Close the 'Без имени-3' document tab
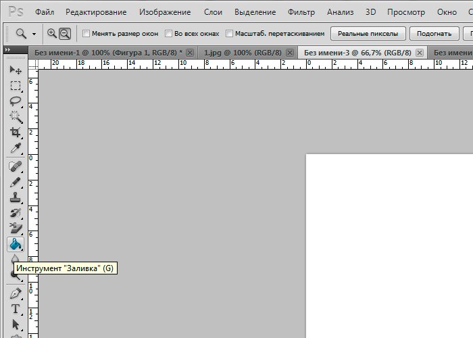 click(420, 53)
